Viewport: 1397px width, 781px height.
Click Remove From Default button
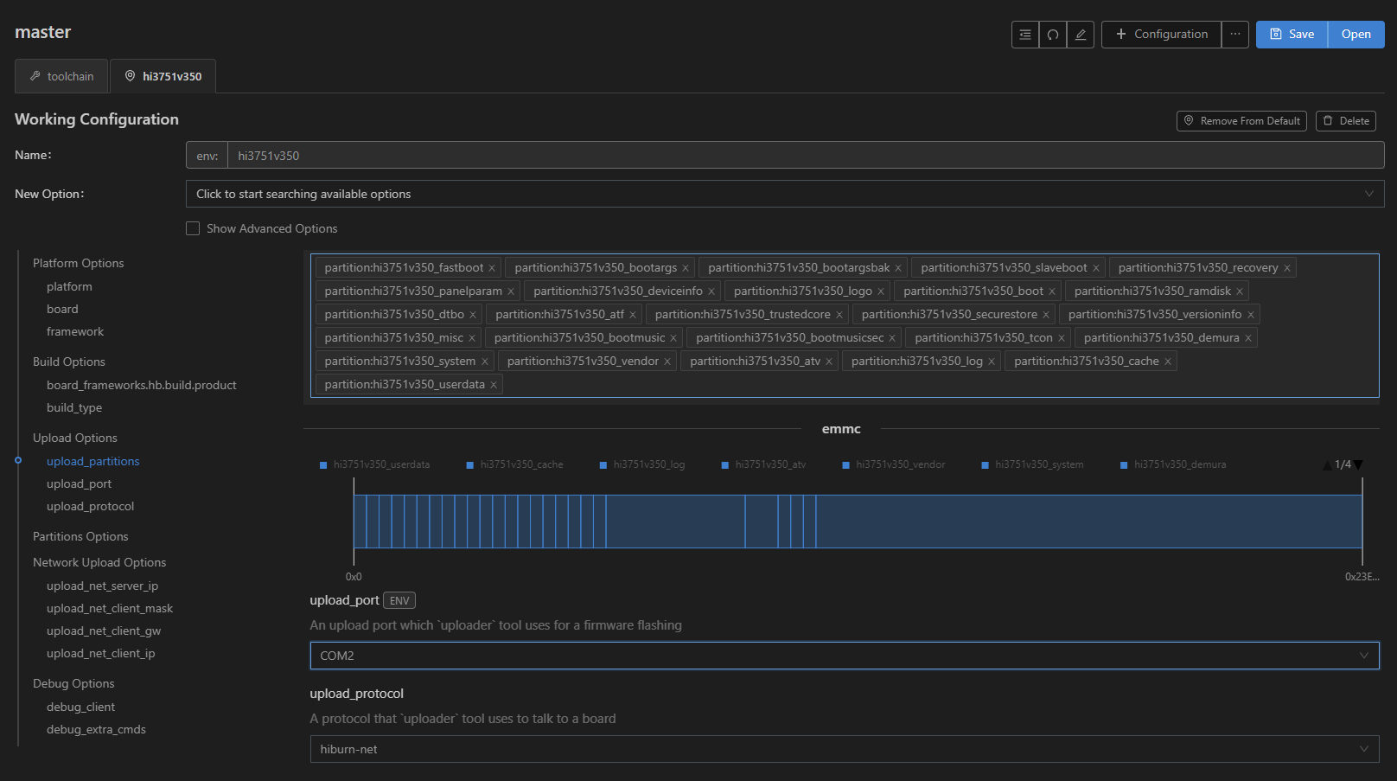click(1241, 121)
